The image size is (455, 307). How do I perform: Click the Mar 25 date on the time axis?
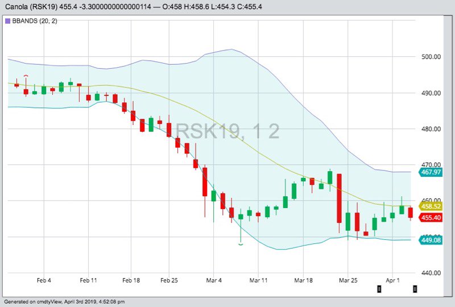[348, 281]
